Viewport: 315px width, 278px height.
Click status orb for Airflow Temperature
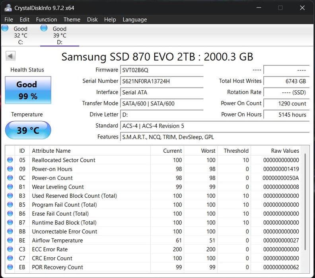pyautogui.click(x=10, y=240)
